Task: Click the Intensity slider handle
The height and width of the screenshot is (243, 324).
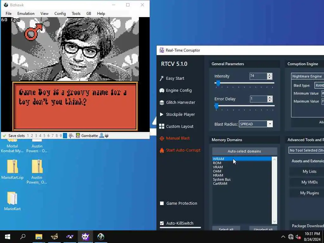Action: pyautogui.click(x=218, y=83)
